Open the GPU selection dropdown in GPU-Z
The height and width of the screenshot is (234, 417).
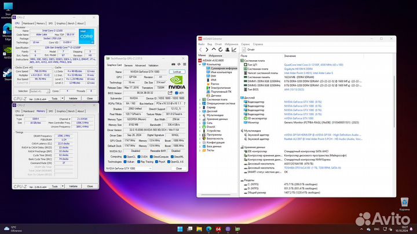[x=129, y=169]
